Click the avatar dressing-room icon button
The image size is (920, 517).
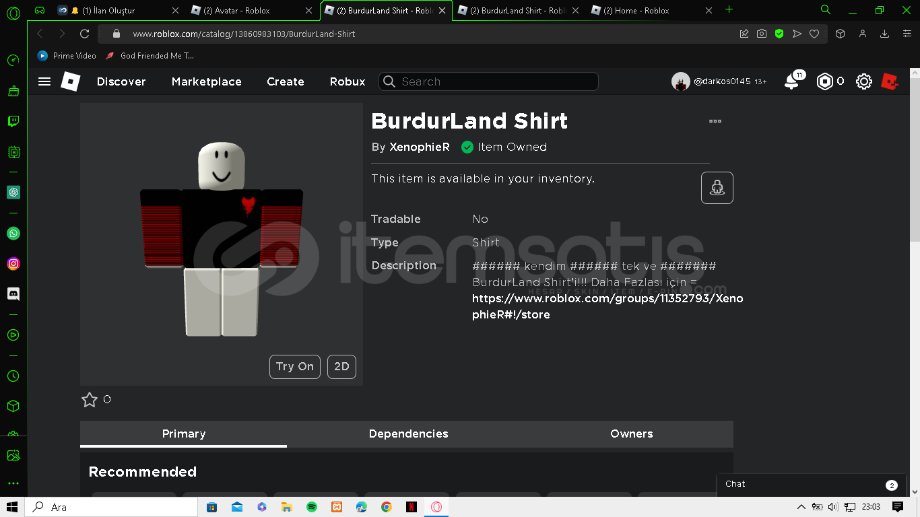pos(717,188)
